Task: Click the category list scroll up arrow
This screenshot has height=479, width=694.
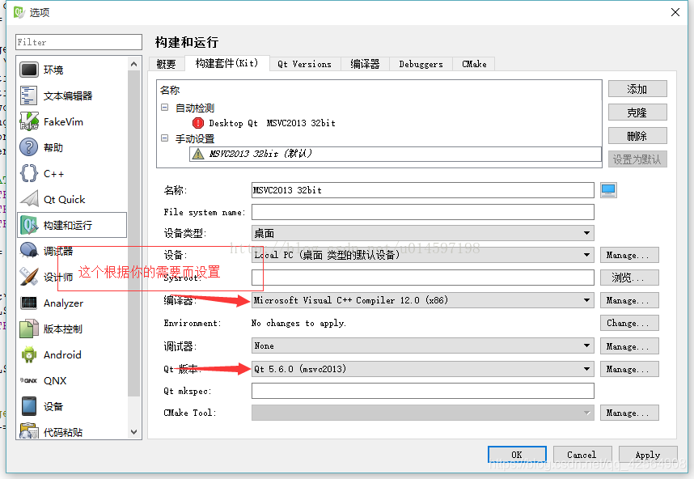Action: click(134, 64)
